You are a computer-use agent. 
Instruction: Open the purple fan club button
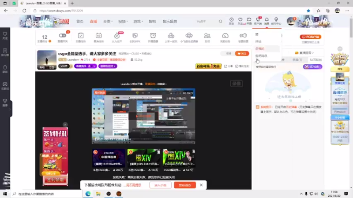pyautogui.click(x=108, y=66)
